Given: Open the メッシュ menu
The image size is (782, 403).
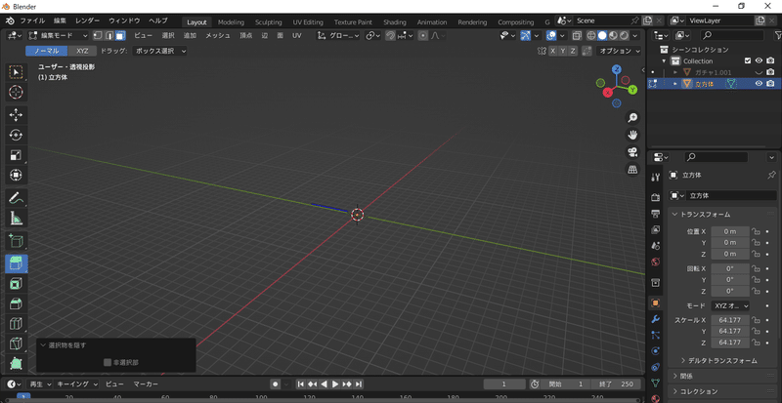Looking at the screenshot, I should click(x=218, y=35).
